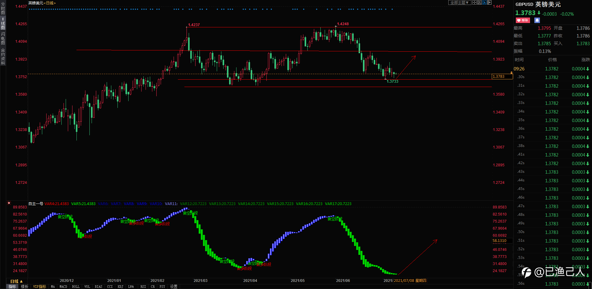Open indicator 设置 settings
The image size is (592, 289).
(174, 287)
